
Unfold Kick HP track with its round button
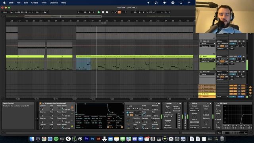(x=201, y=41)
